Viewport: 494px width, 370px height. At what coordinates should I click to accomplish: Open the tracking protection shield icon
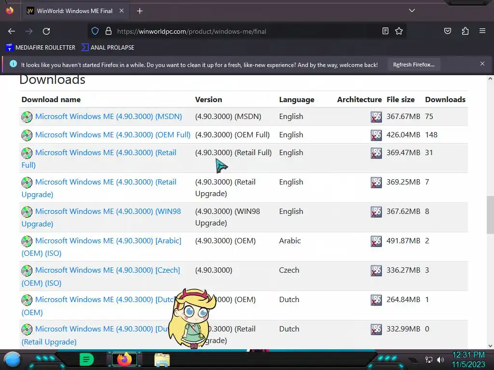pos(95,31)
